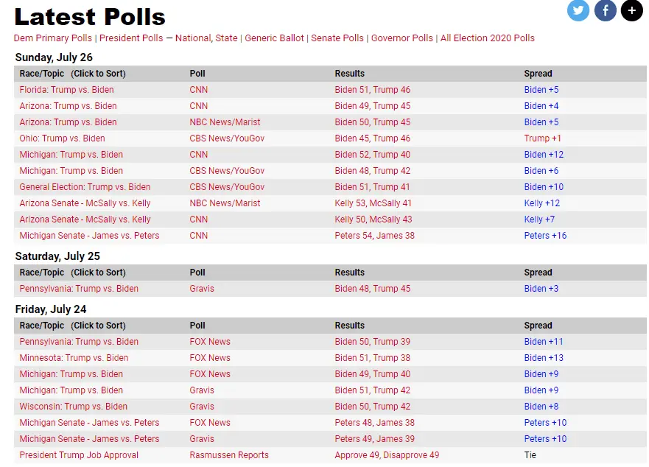Click the Facebook share icon
This screenshot has width=649, height=467.
pos(606,10)
